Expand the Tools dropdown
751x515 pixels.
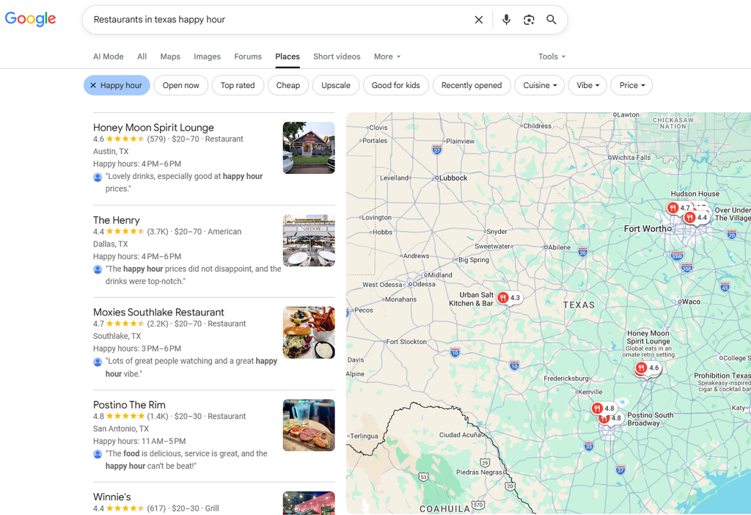552,56
